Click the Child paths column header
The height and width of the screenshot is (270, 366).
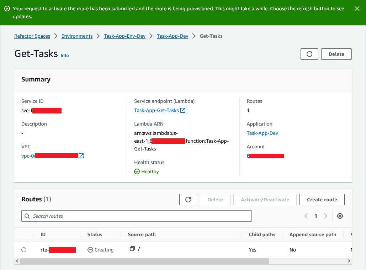pyautogui.click(x=262, y=234)
